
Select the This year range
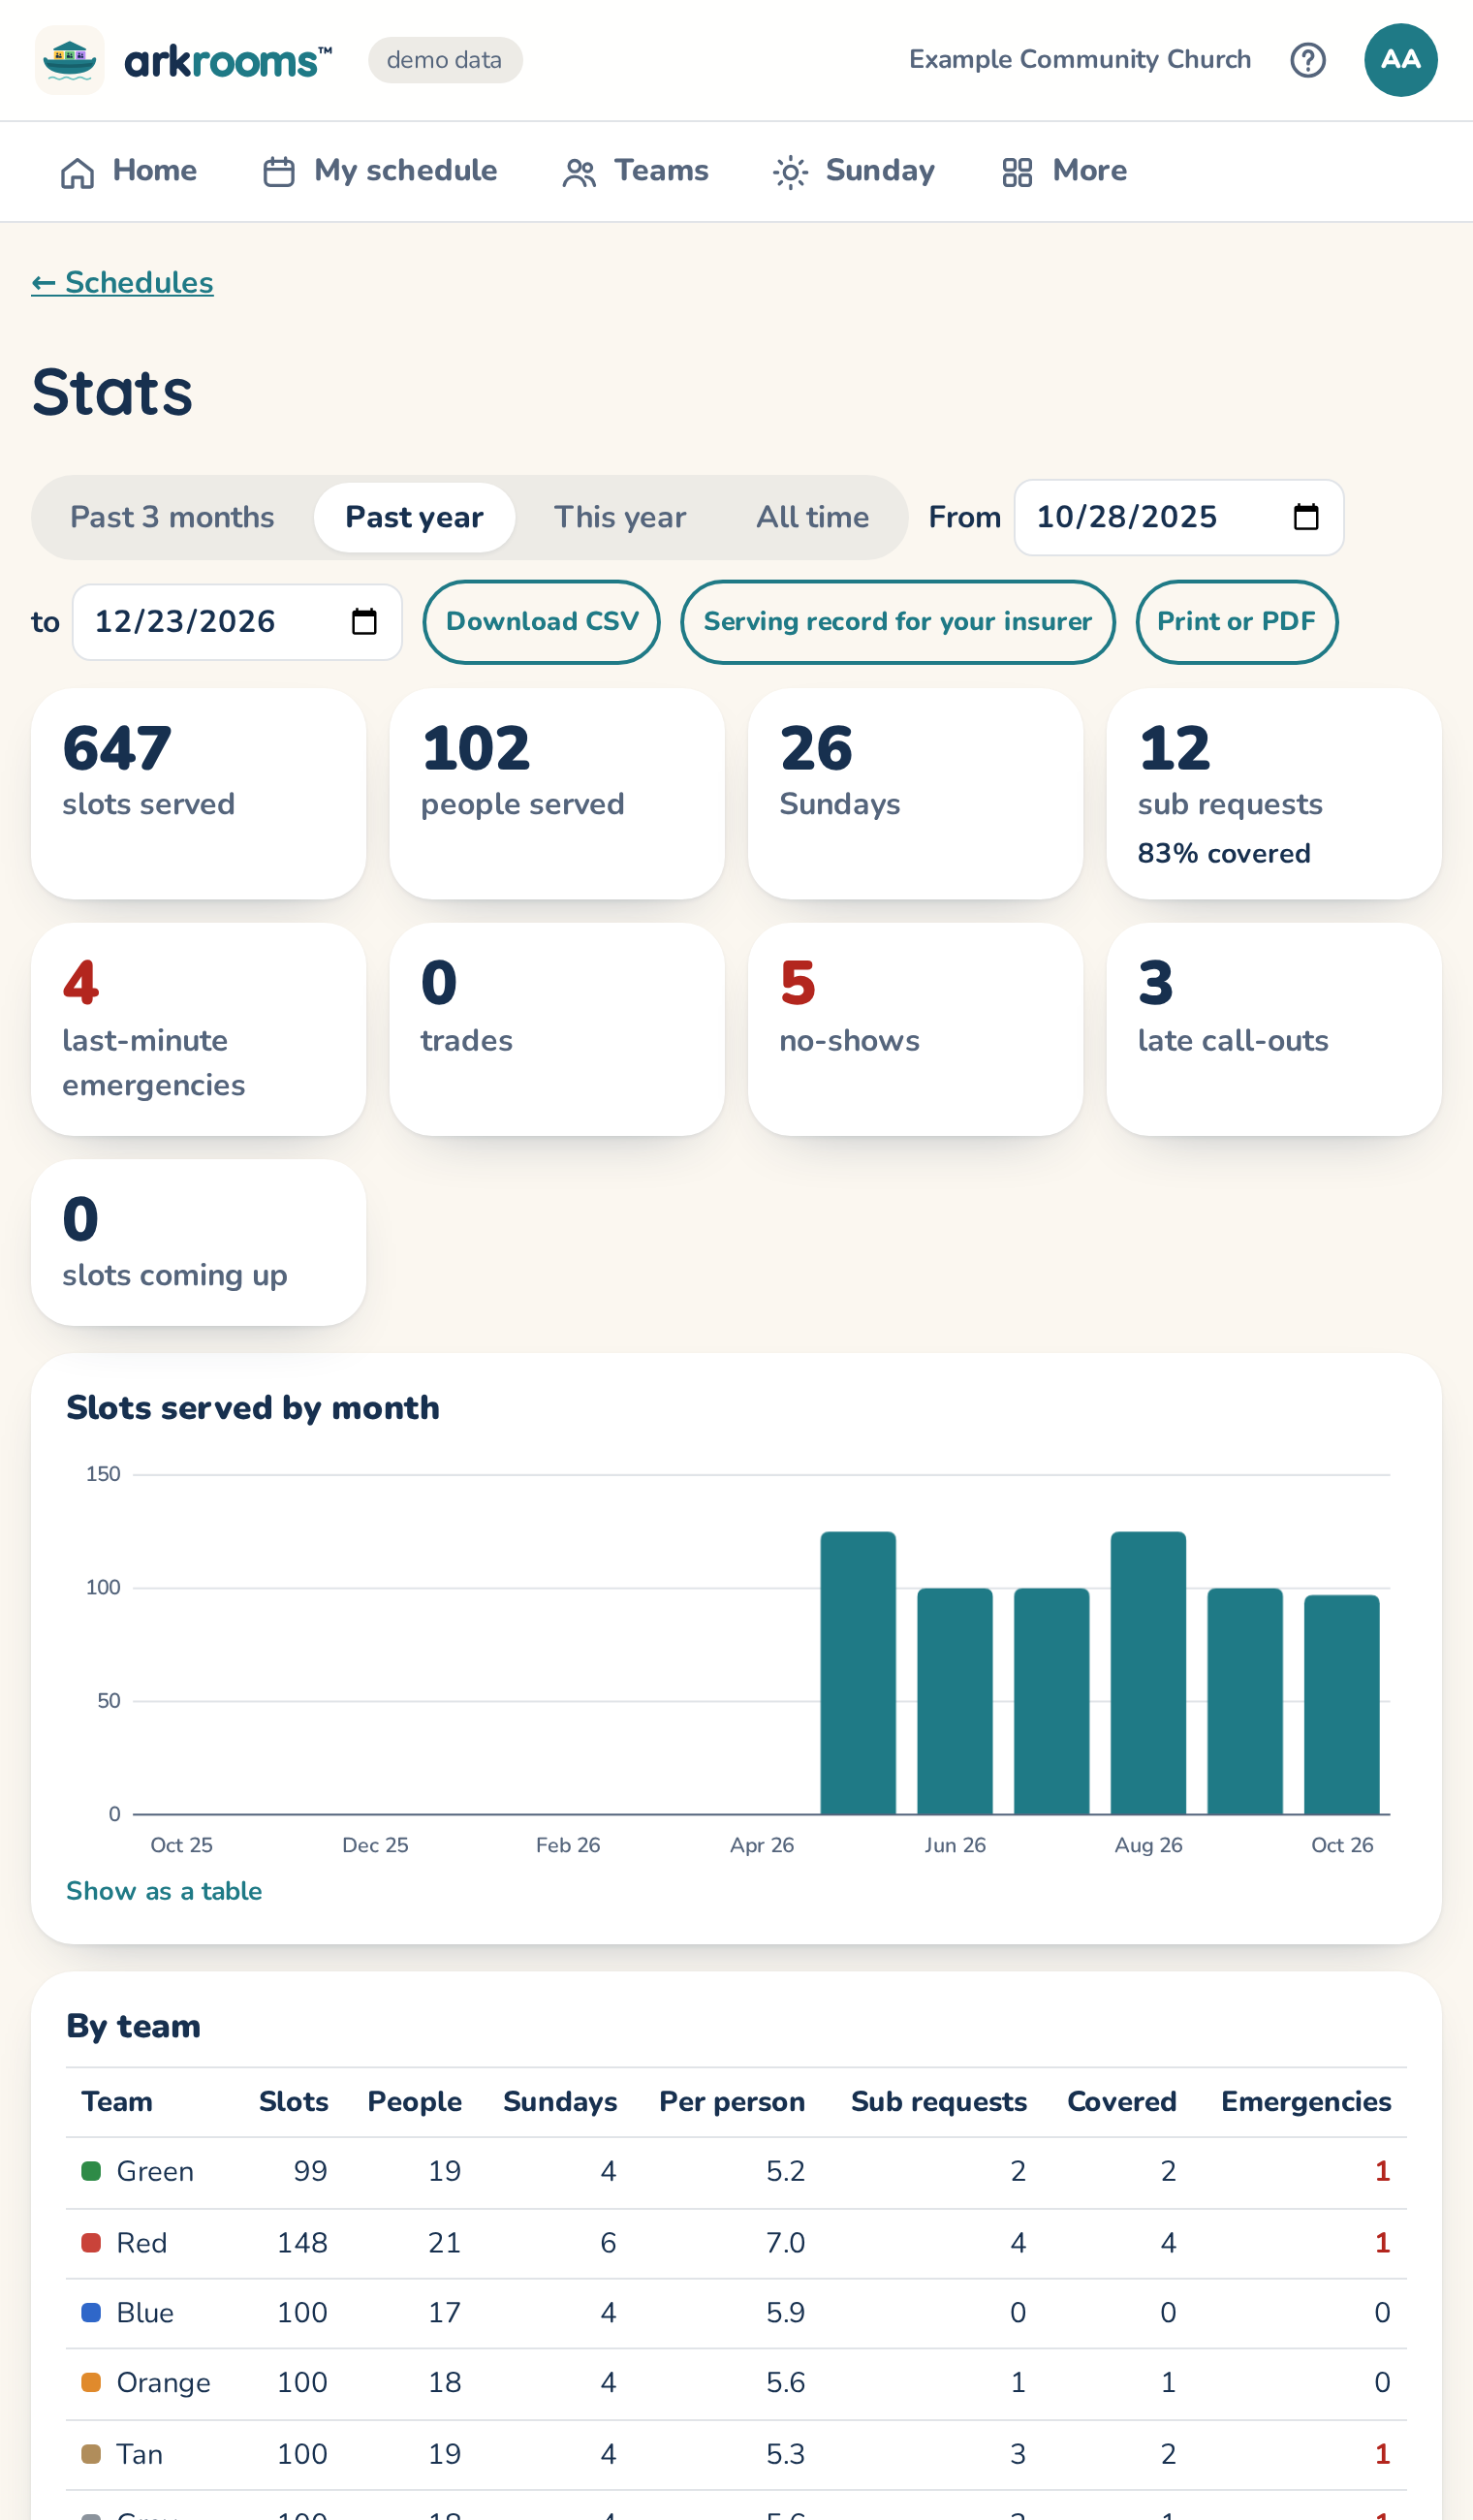[620, 517]
